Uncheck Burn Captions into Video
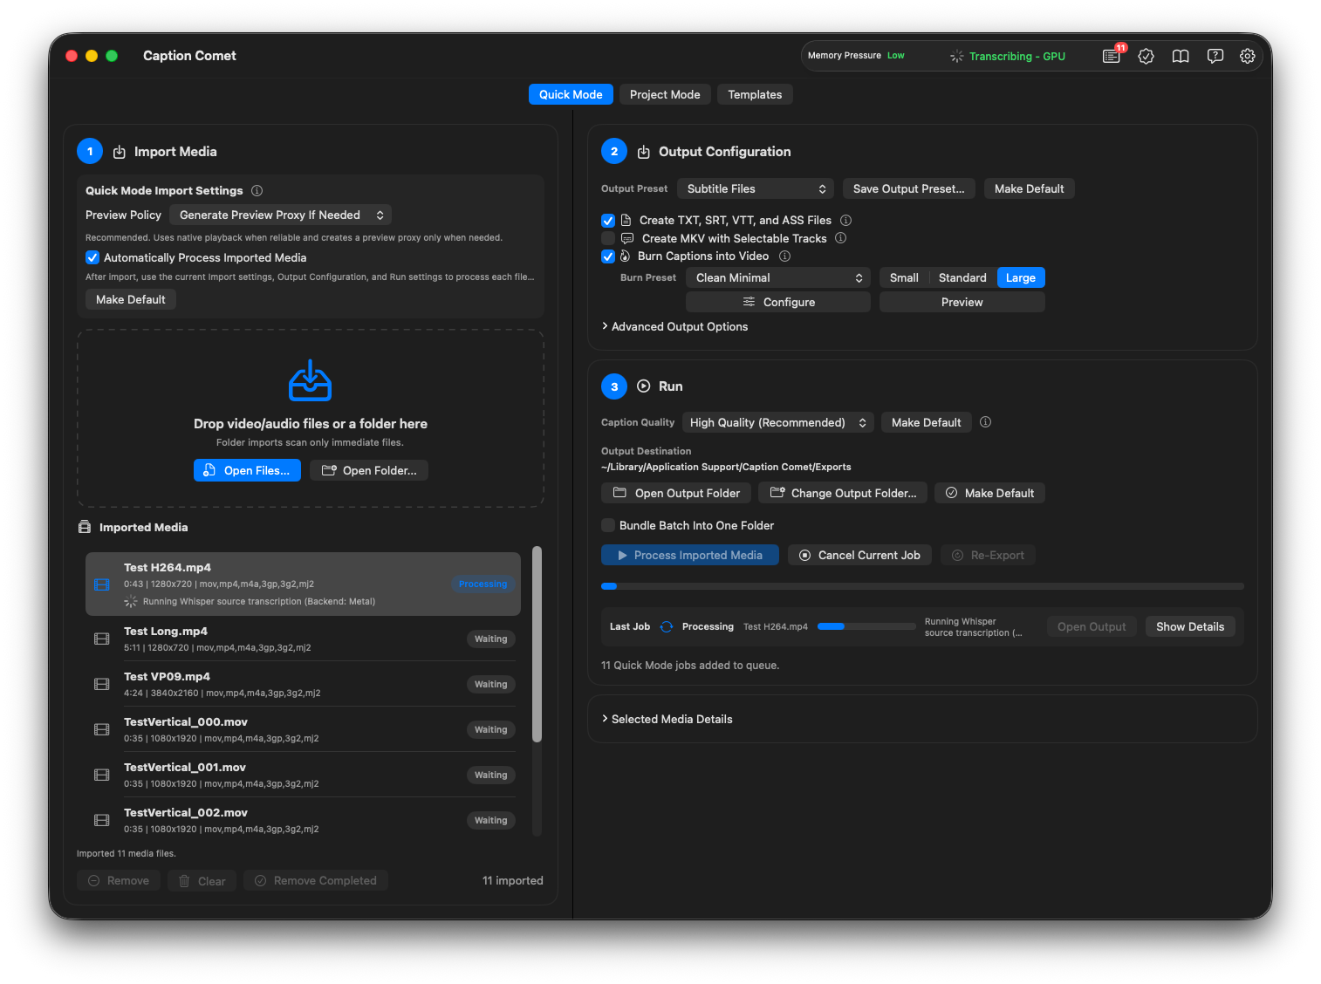Screen dimensions: 1321x984 pos(608,256)
